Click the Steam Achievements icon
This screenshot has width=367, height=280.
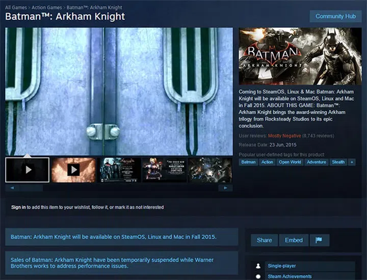pyautogui.click(x=258, y=276)
